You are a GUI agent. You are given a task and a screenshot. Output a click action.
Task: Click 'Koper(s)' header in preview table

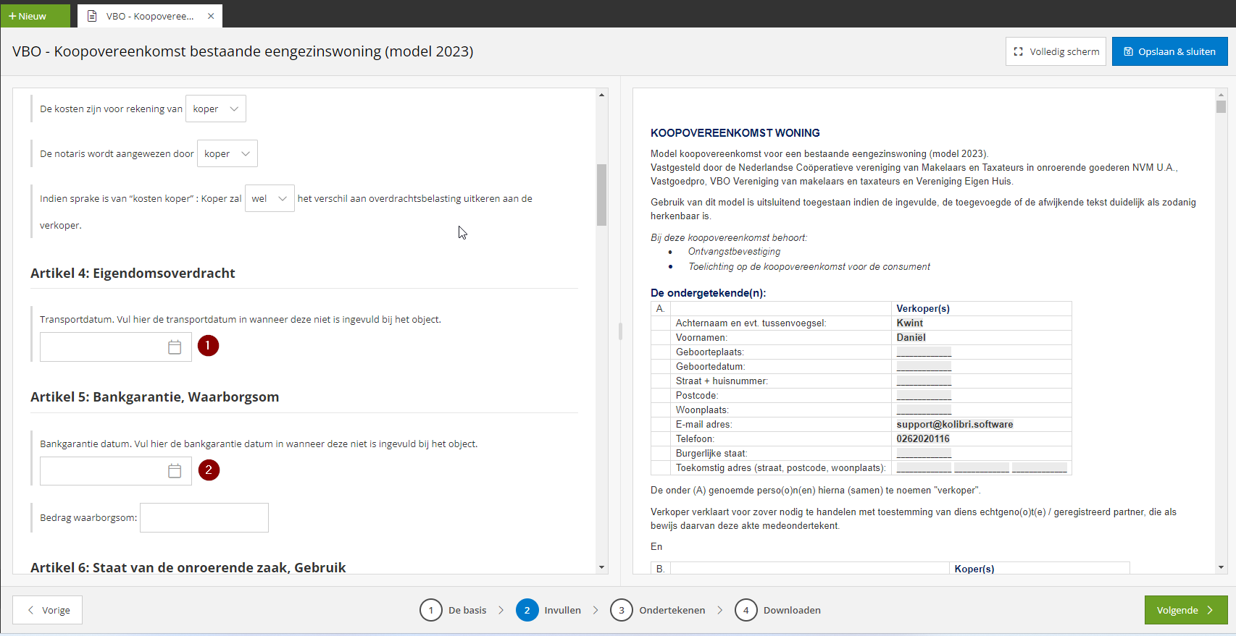coord(974,569)
